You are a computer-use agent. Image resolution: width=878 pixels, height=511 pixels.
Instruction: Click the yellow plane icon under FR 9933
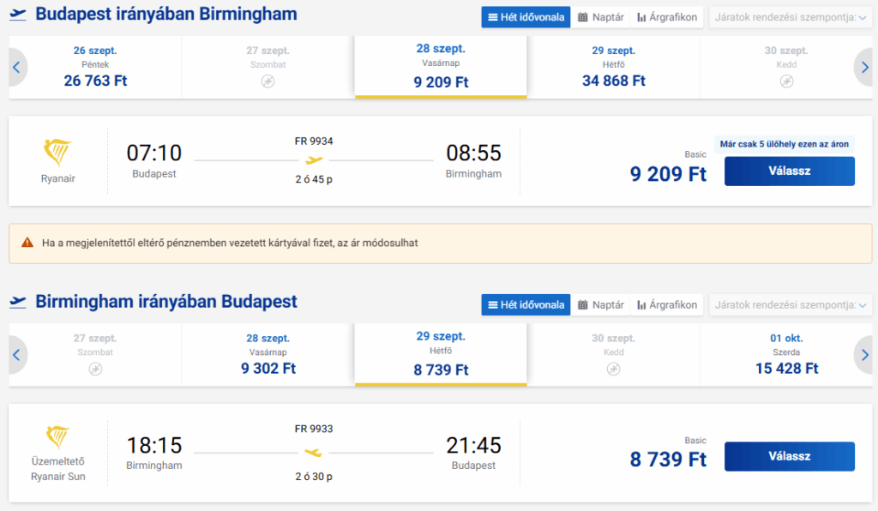[314, 452]
